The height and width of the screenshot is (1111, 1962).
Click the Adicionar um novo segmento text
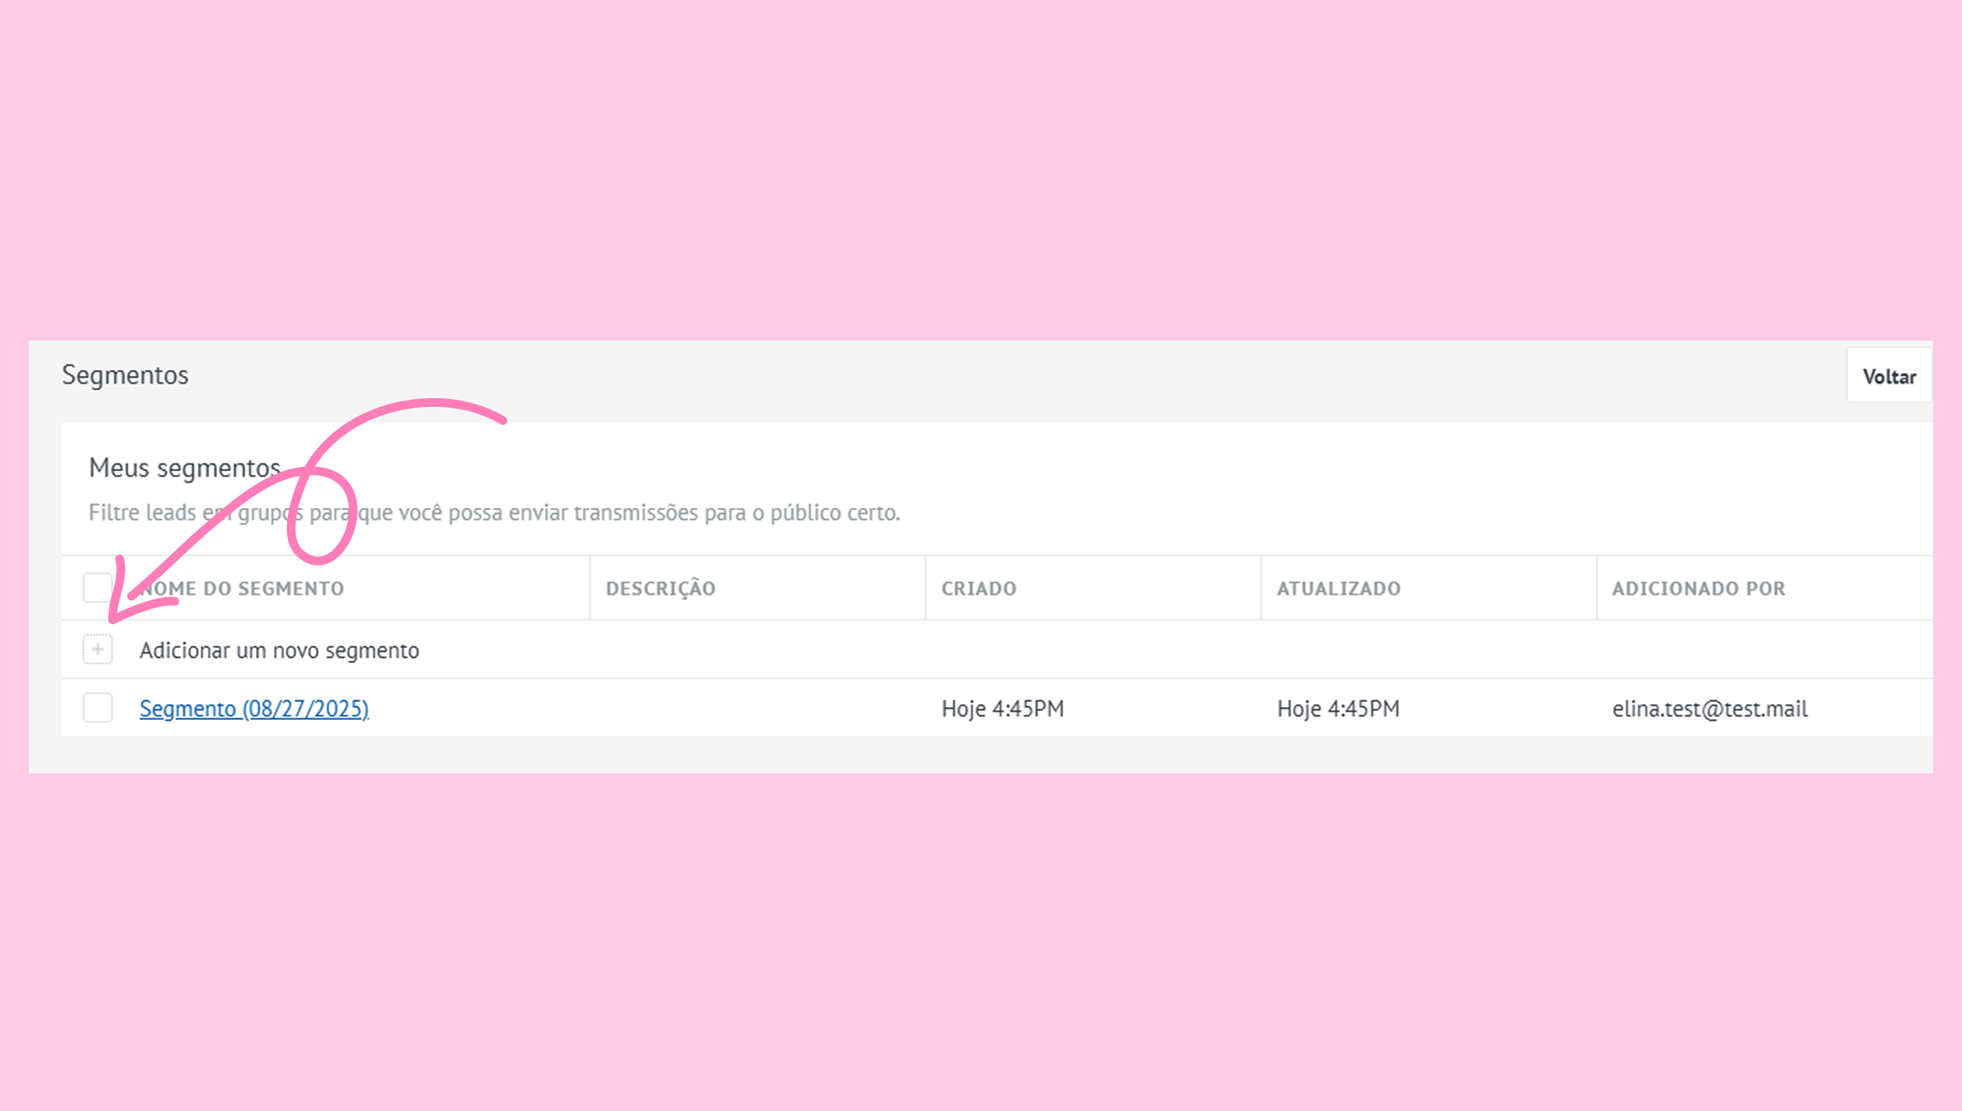[x=279, y=651]
